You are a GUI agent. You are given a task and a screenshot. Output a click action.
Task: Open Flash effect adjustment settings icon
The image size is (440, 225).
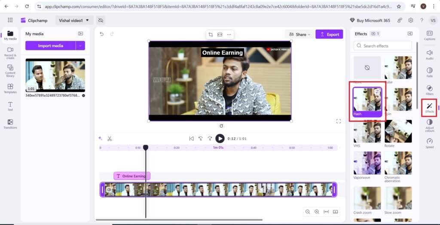(x=377, y=91)
